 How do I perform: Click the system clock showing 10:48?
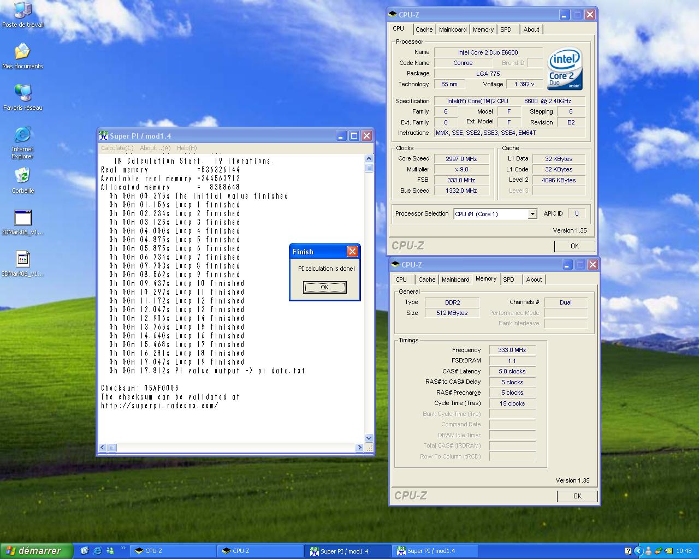[x=684, y=551]
